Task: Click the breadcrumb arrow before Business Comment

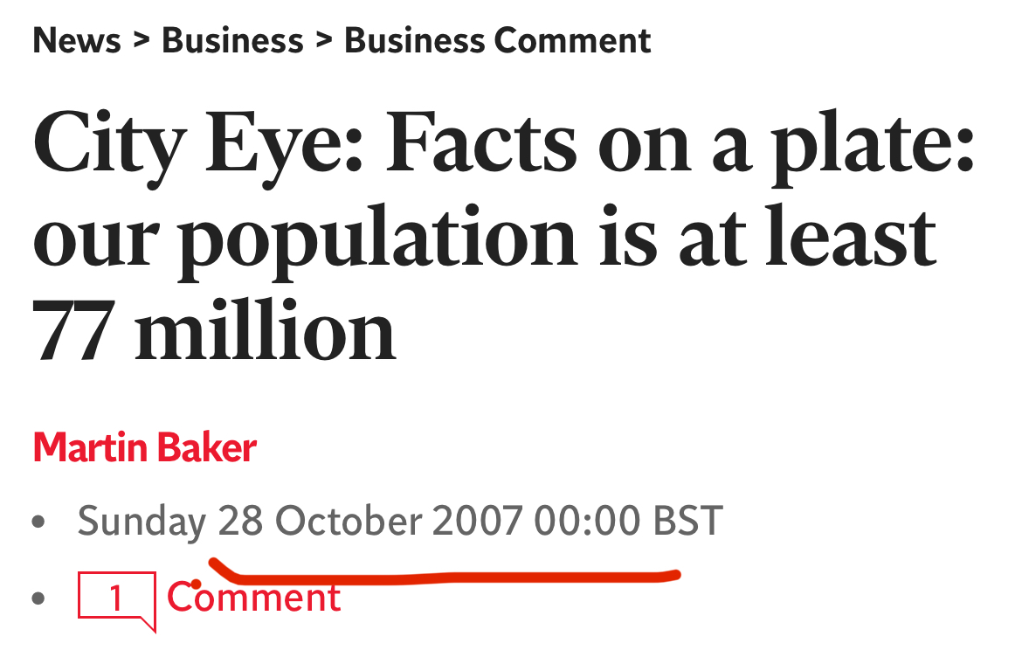Action: click(x=324, y=40)
